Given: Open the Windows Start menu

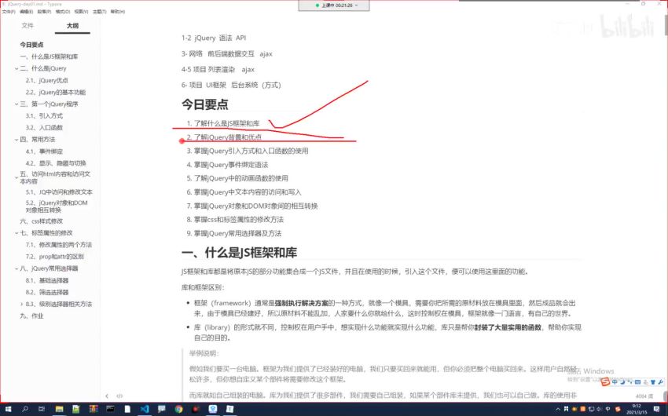Looking at the screenshot, I should click(x=8, y=409).
